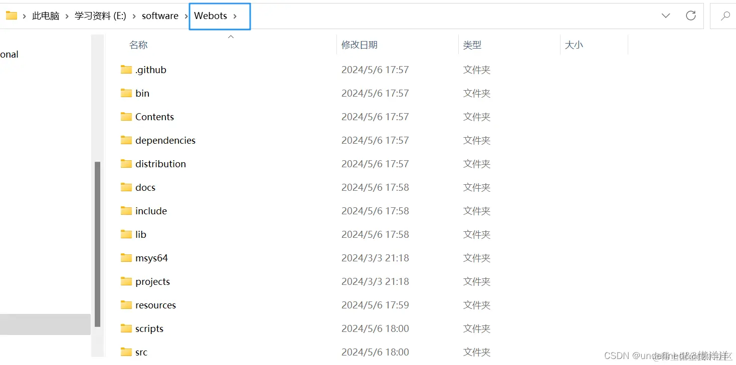This screenshot has width=736, height=365.
Task: Click the .github folder icon
Action: tap(126, 70)
